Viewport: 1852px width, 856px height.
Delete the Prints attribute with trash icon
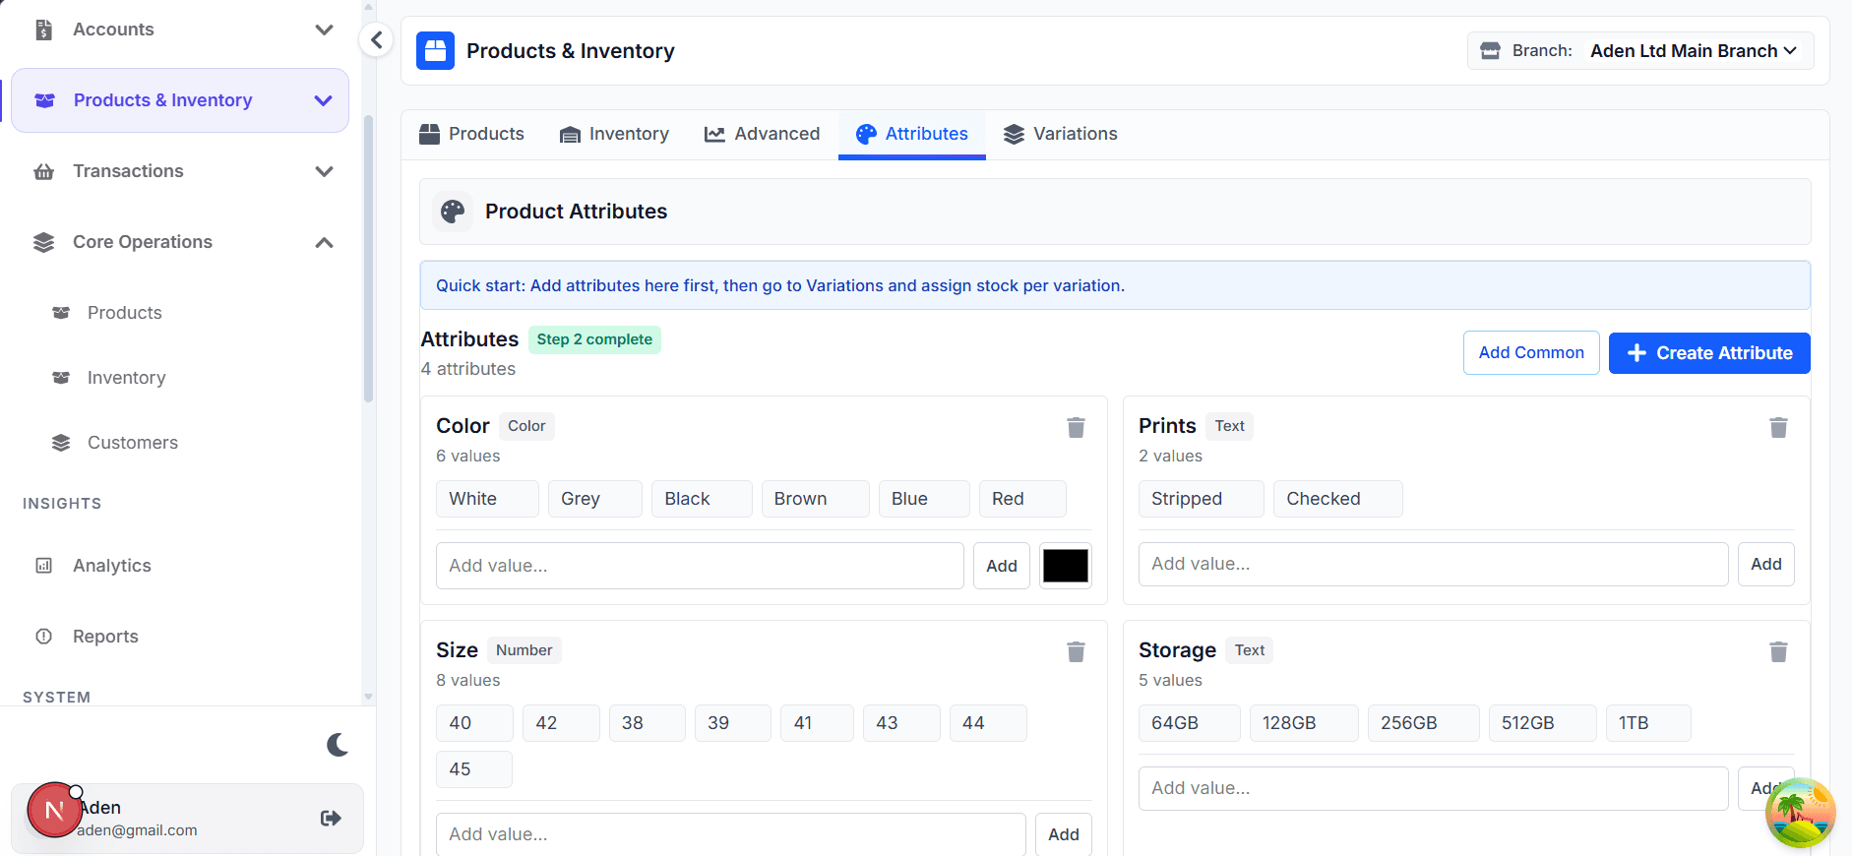click(1778, 427)
